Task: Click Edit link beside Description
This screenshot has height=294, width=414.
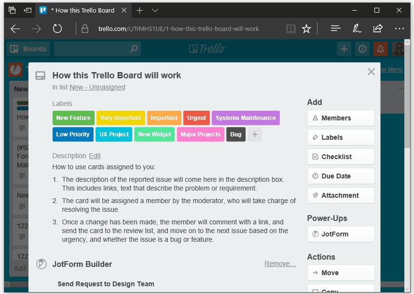Action: [95, 156]
